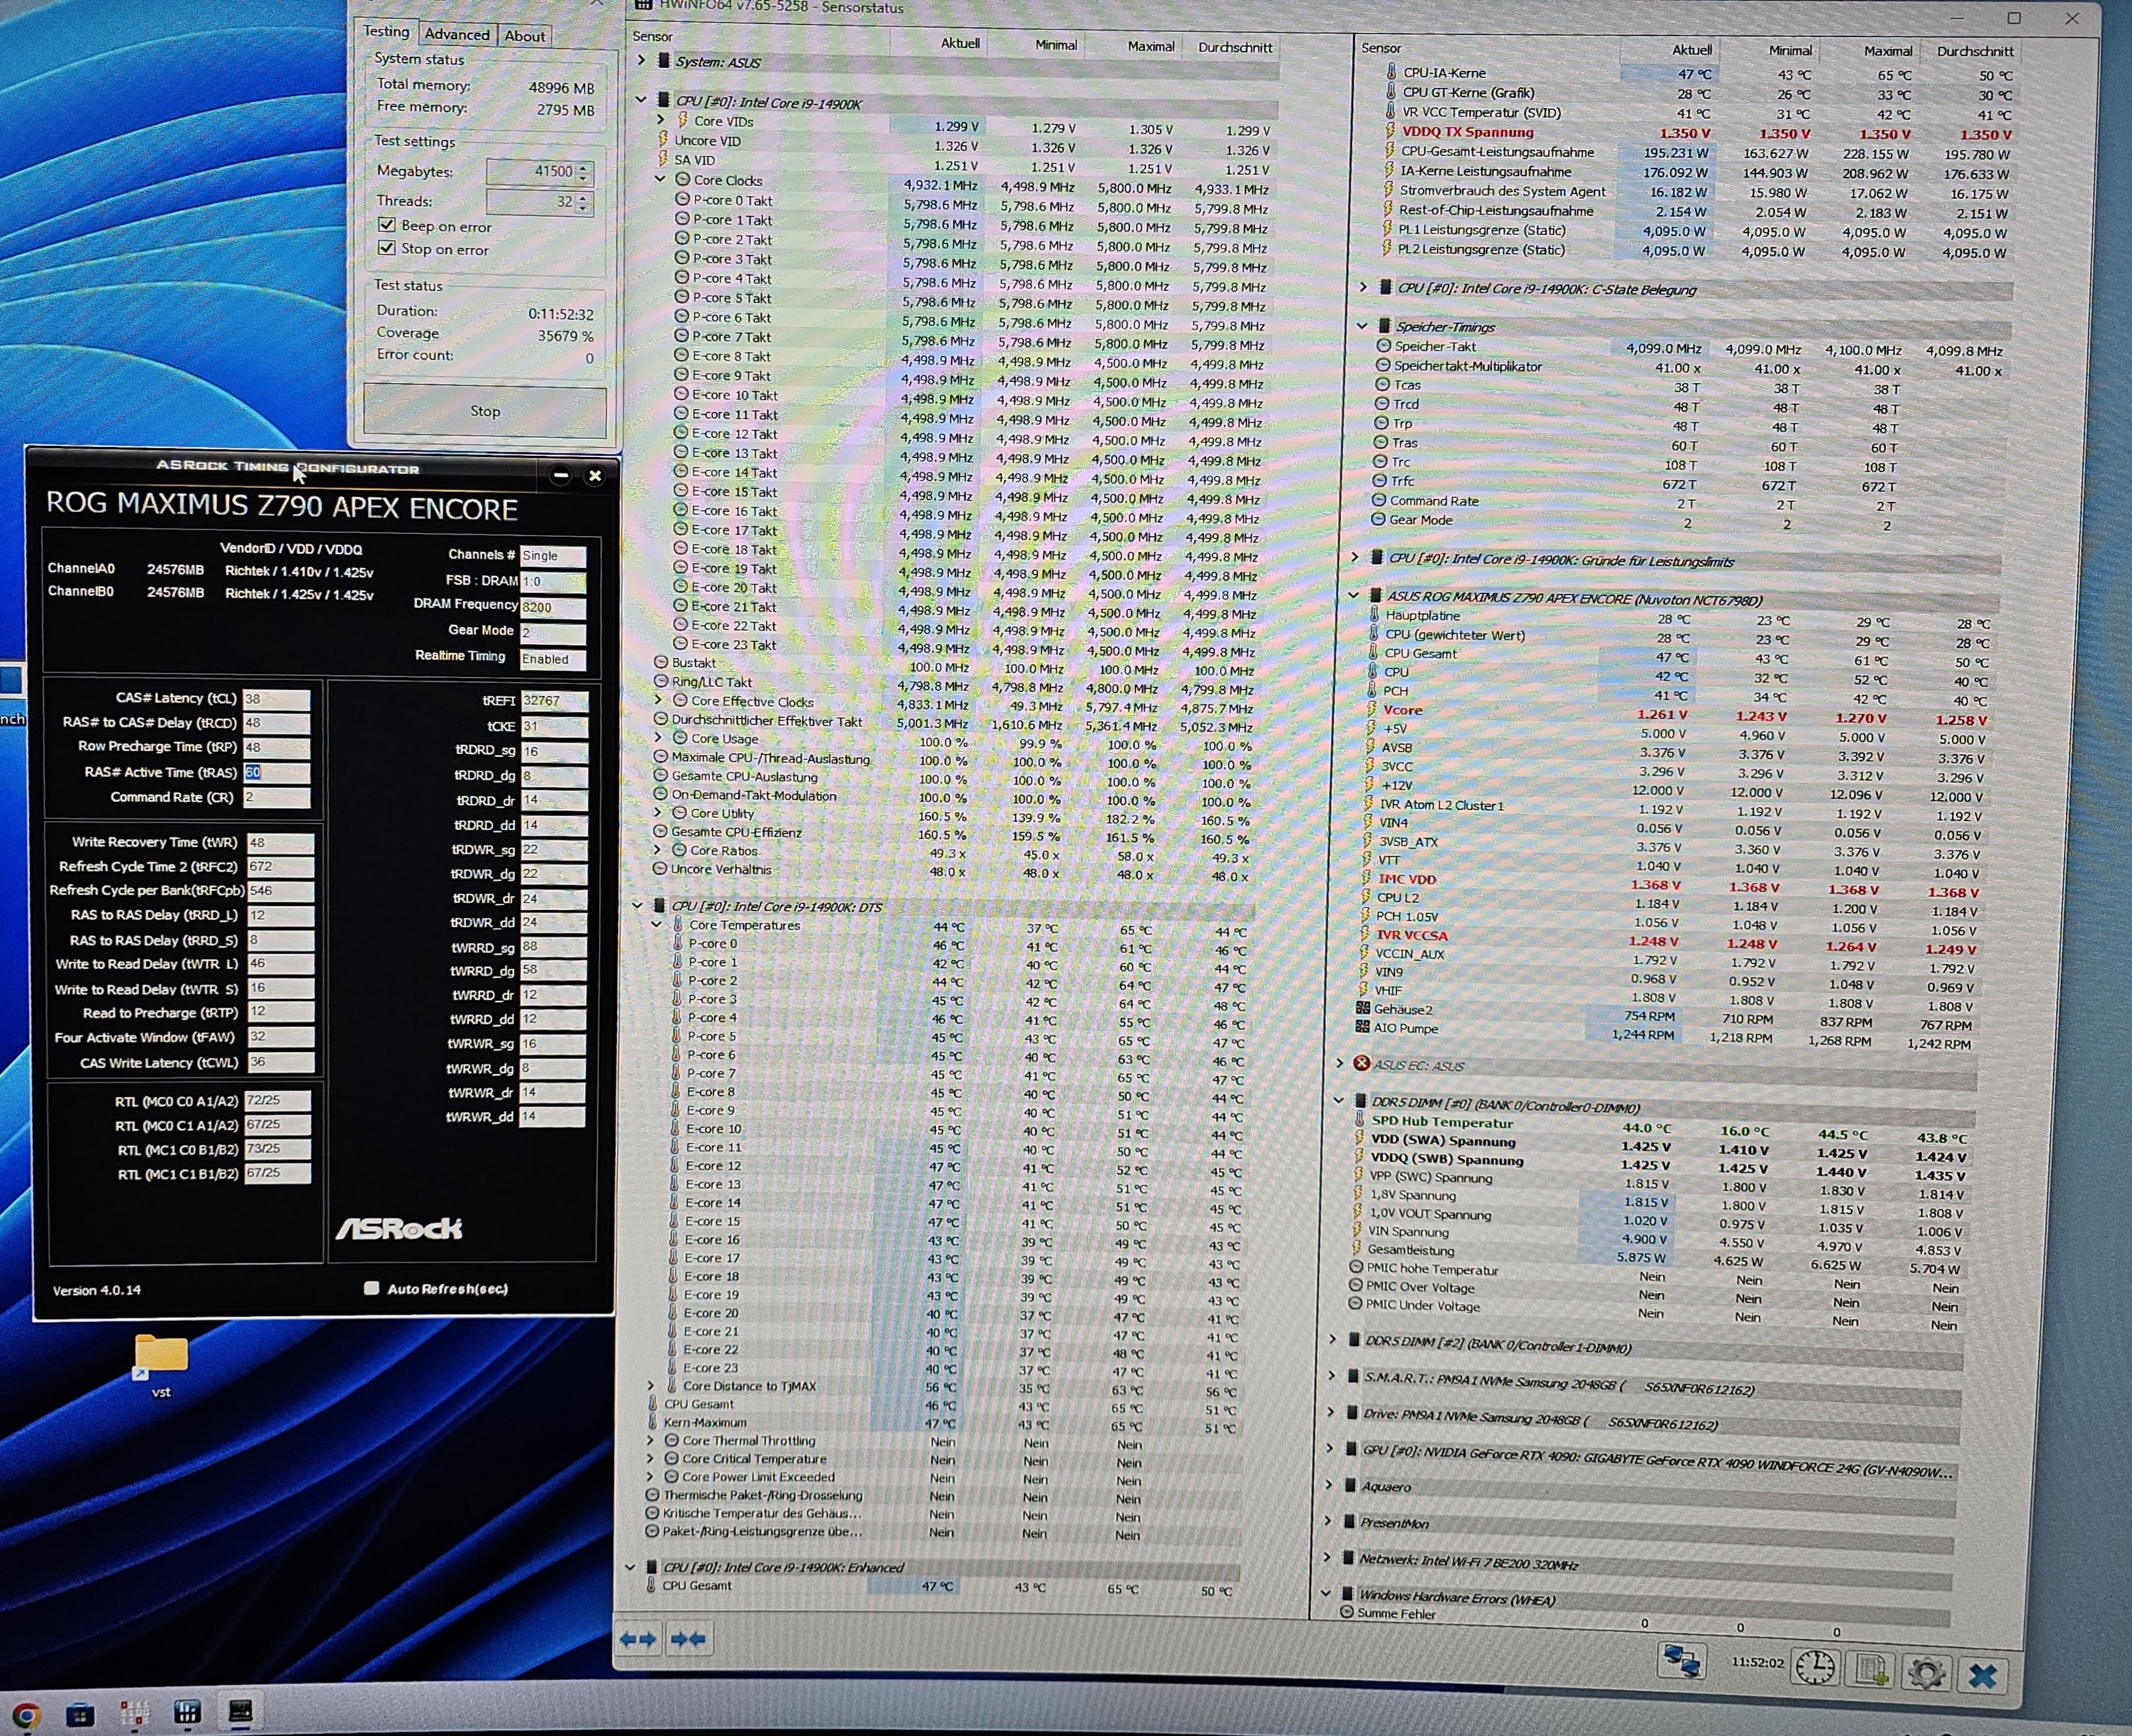This screenshot has width=2132, height=1736.
Task: Click the clock reset-values icon in HWiNFO
Action: point(1814,1667)
